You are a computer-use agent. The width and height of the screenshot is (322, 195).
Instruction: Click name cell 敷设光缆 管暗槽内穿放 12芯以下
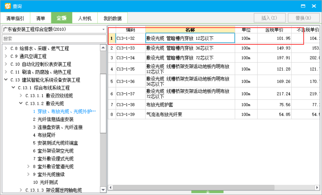(190, 38)
